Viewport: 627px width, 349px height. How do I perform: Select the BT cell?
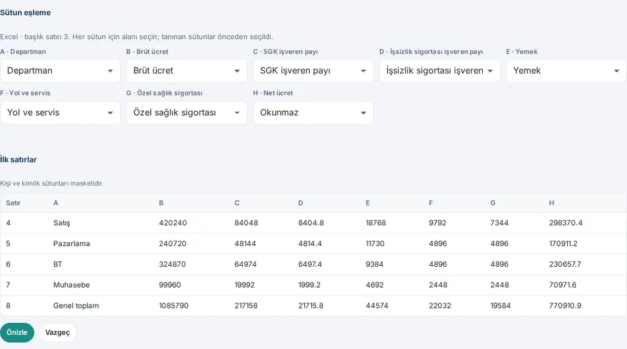58,265
